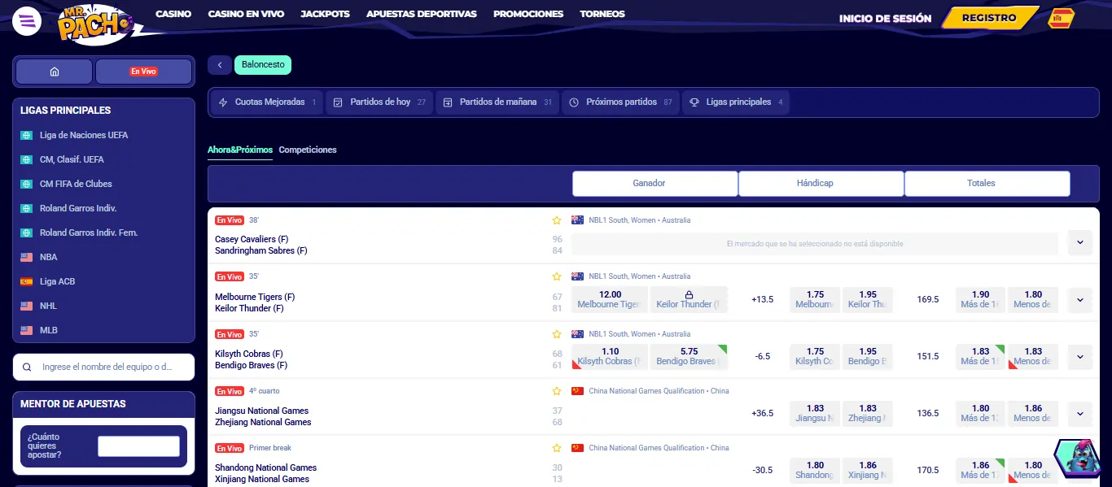Image resolution: width=1112 pixels, height=487 pixels.
Task: Go back with the left arrow button
Action: point(220,65)
